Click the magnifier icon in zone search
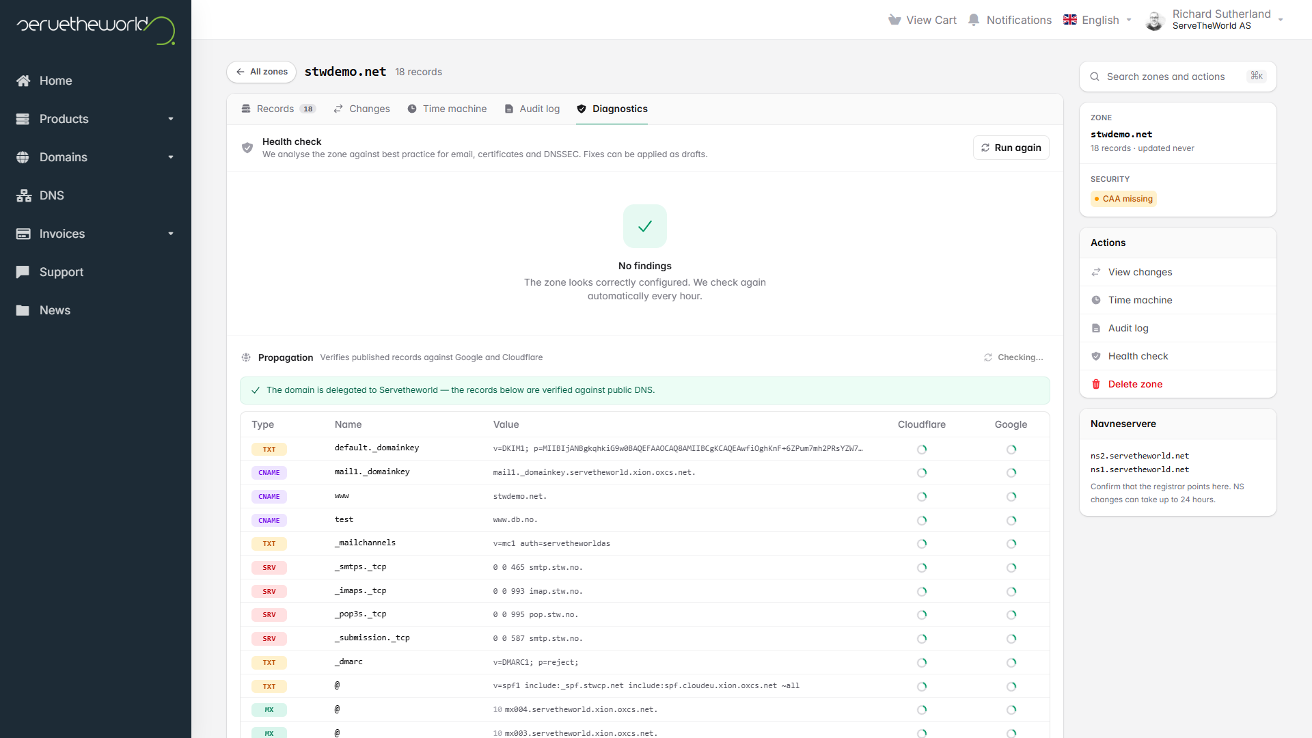This screenshot has height=738, width=1312. pos(1095,77)
